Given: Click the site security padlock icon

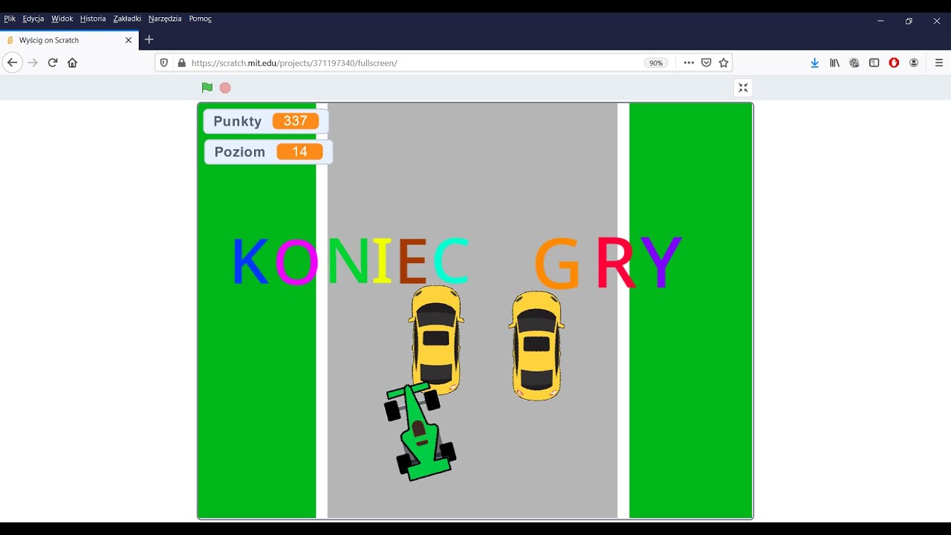Looking at the screenshot, I should (x=181, y=63).
